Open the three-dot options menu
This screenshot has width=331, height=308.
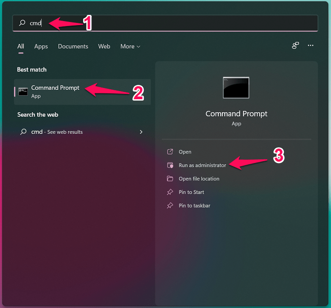coord(310,46)
